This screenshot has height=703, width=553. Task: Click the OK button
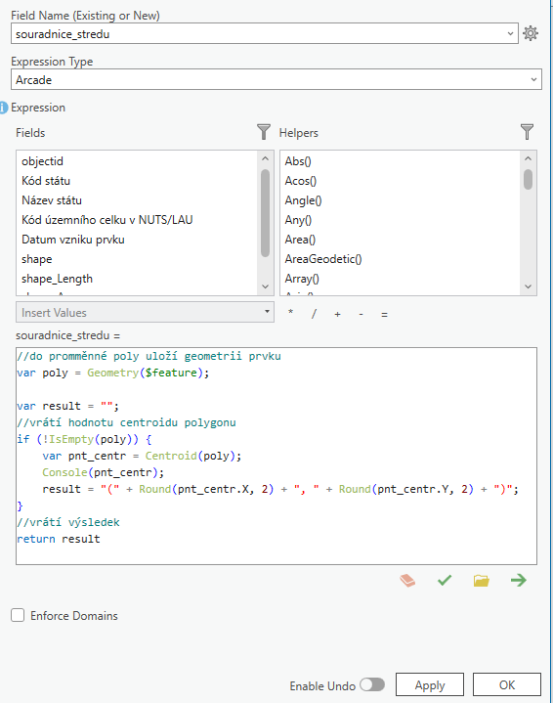(507, 685)
